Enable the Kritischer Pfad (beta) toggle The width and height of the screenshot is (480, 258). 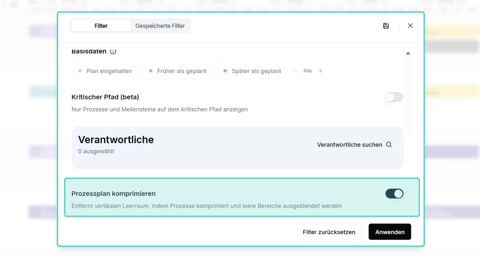(x=394, y=97)
